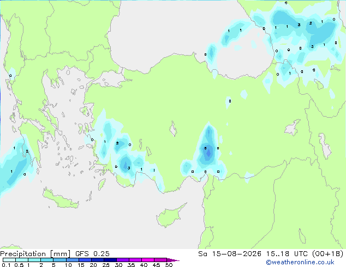This screenshot has width=346, height=267.
Task: Click the '(00+18)' forecast run text
Action: tap(327, 254)
